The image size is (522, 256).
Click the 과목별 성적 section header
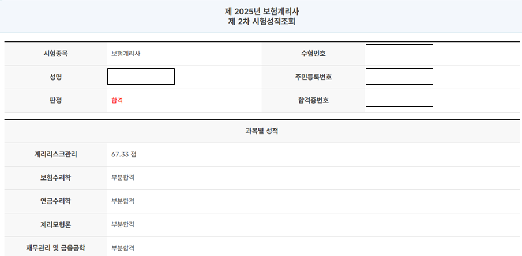click(262, 131)
